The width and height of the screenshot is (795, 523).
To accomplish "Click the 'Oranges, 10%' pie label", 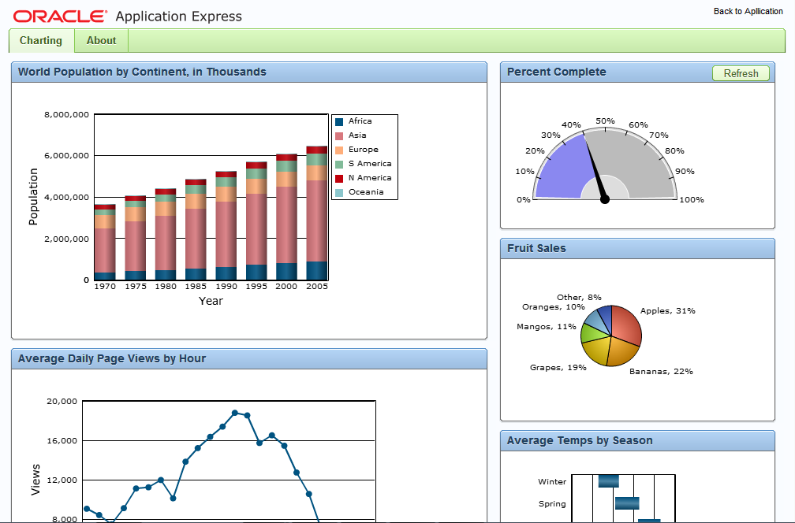I will [554, 307].
